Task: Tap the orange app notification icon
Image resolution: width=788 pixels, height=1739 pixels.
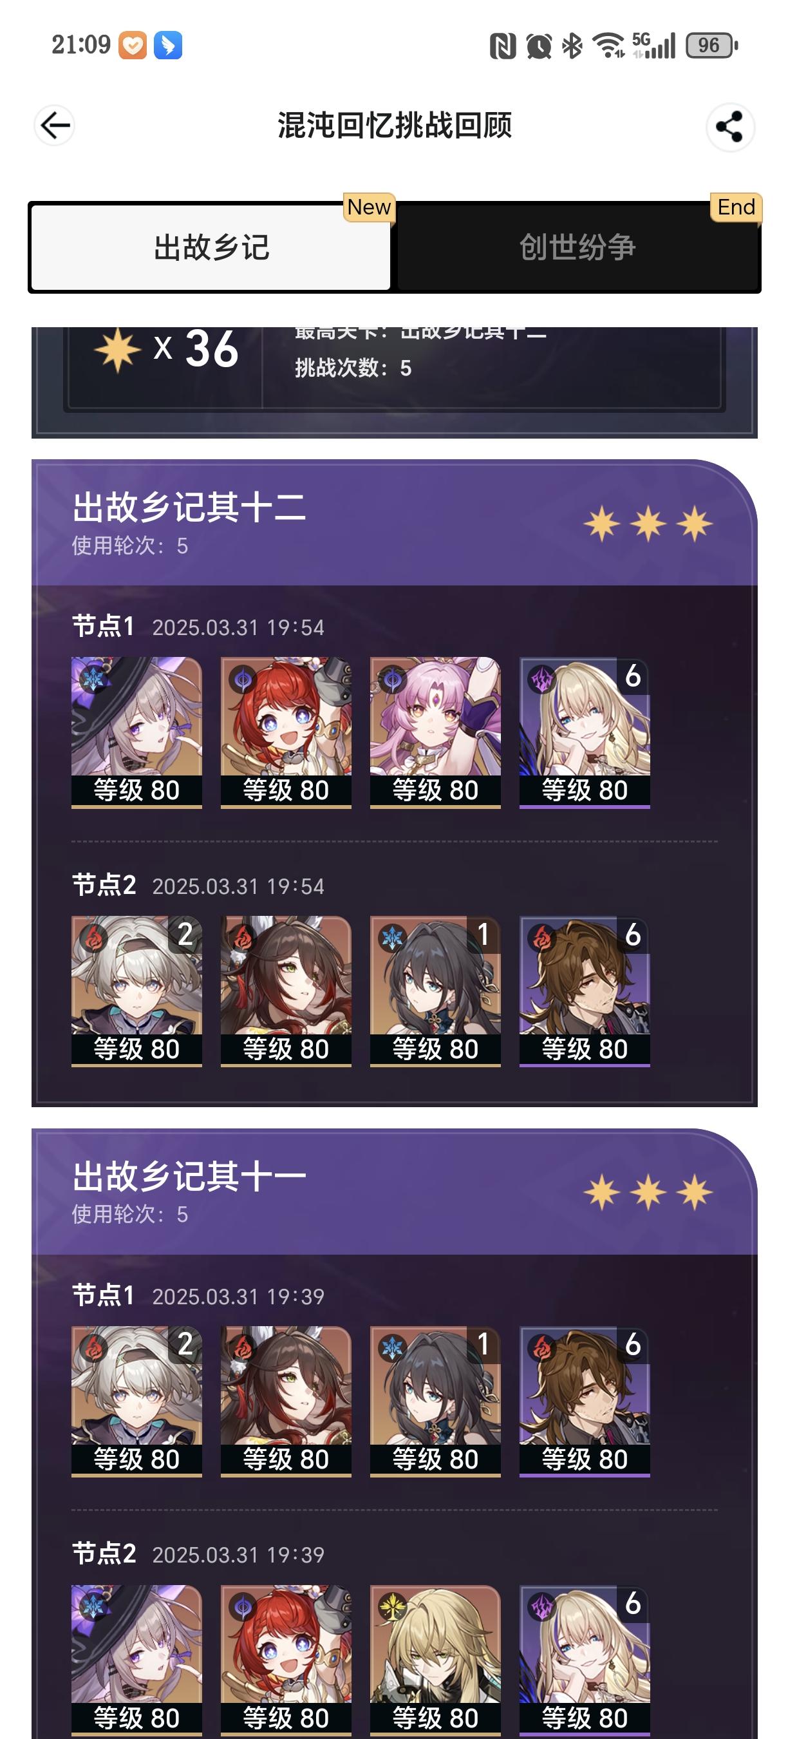Action: pos(133,45)
